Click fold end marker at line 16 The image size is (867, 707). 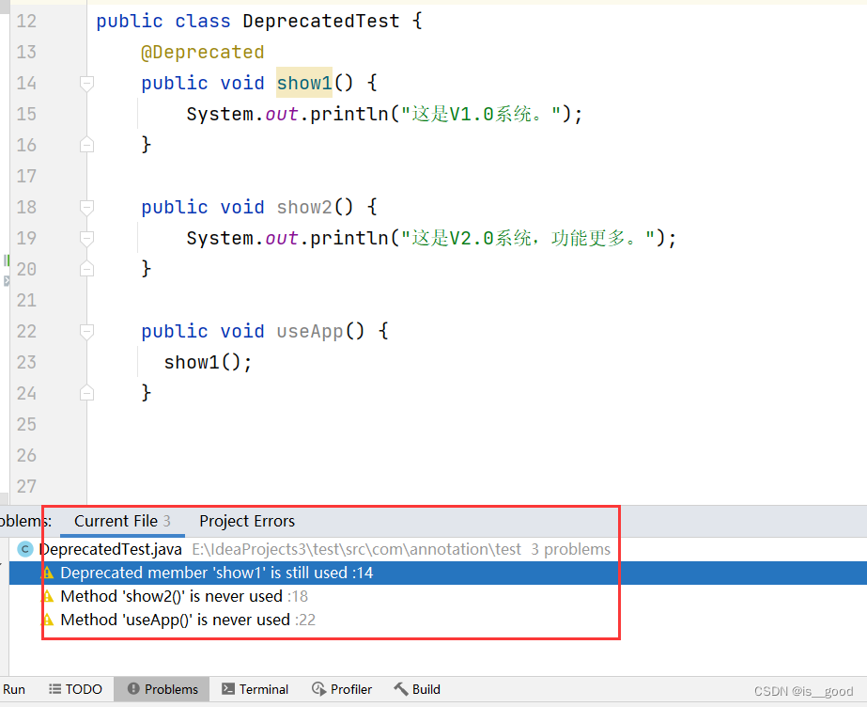point(86,145)
